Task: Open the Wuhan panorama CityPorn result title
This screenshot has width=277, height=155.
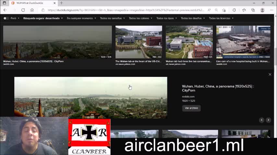Action: tap(33, 61)
